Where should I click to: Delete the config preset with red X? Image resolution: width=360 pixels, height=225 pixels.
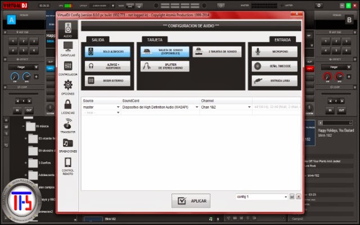click(299, 196)
